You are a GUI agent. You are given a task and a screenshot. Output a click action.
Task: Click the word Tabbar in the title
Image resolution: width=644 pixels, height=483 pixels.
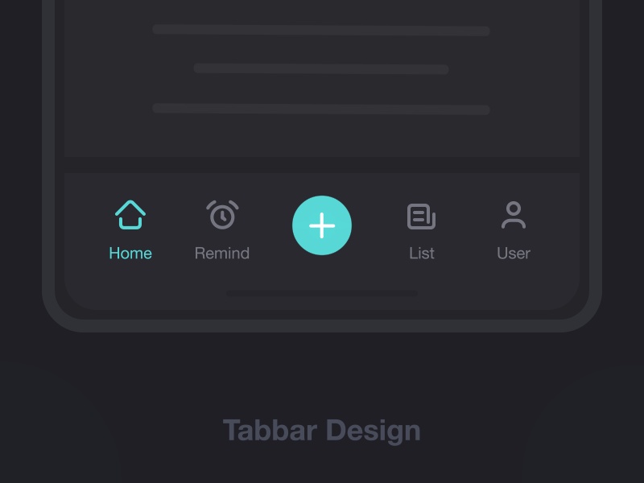tap(270, 430)
